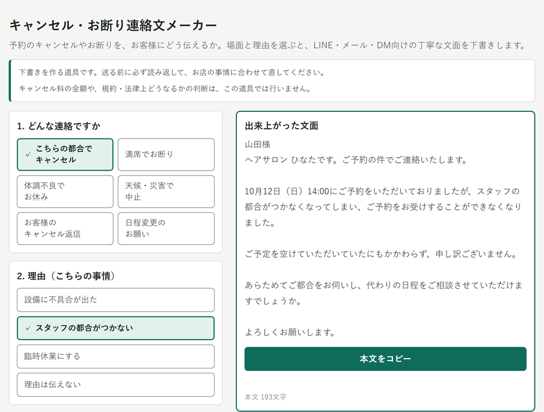Click the よろしくお願いします closing line
Image resolution: width=544 pixels, height=412 pixels.
tap(290, 333)
